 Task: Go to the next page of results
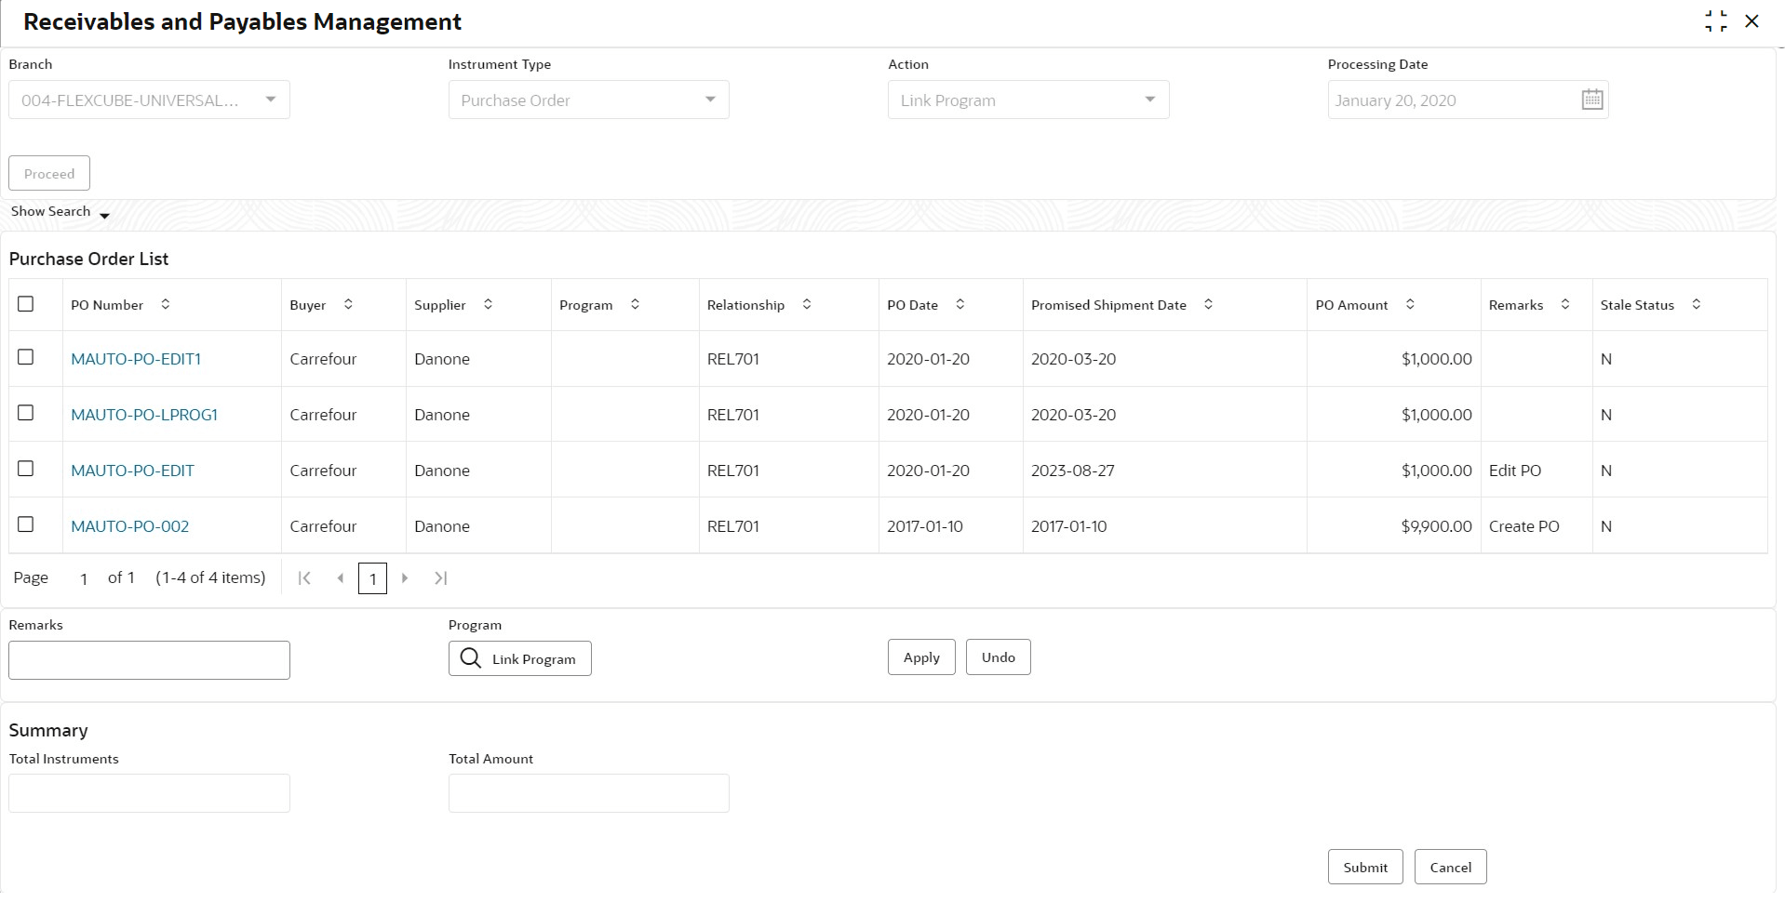click(405, 578)
